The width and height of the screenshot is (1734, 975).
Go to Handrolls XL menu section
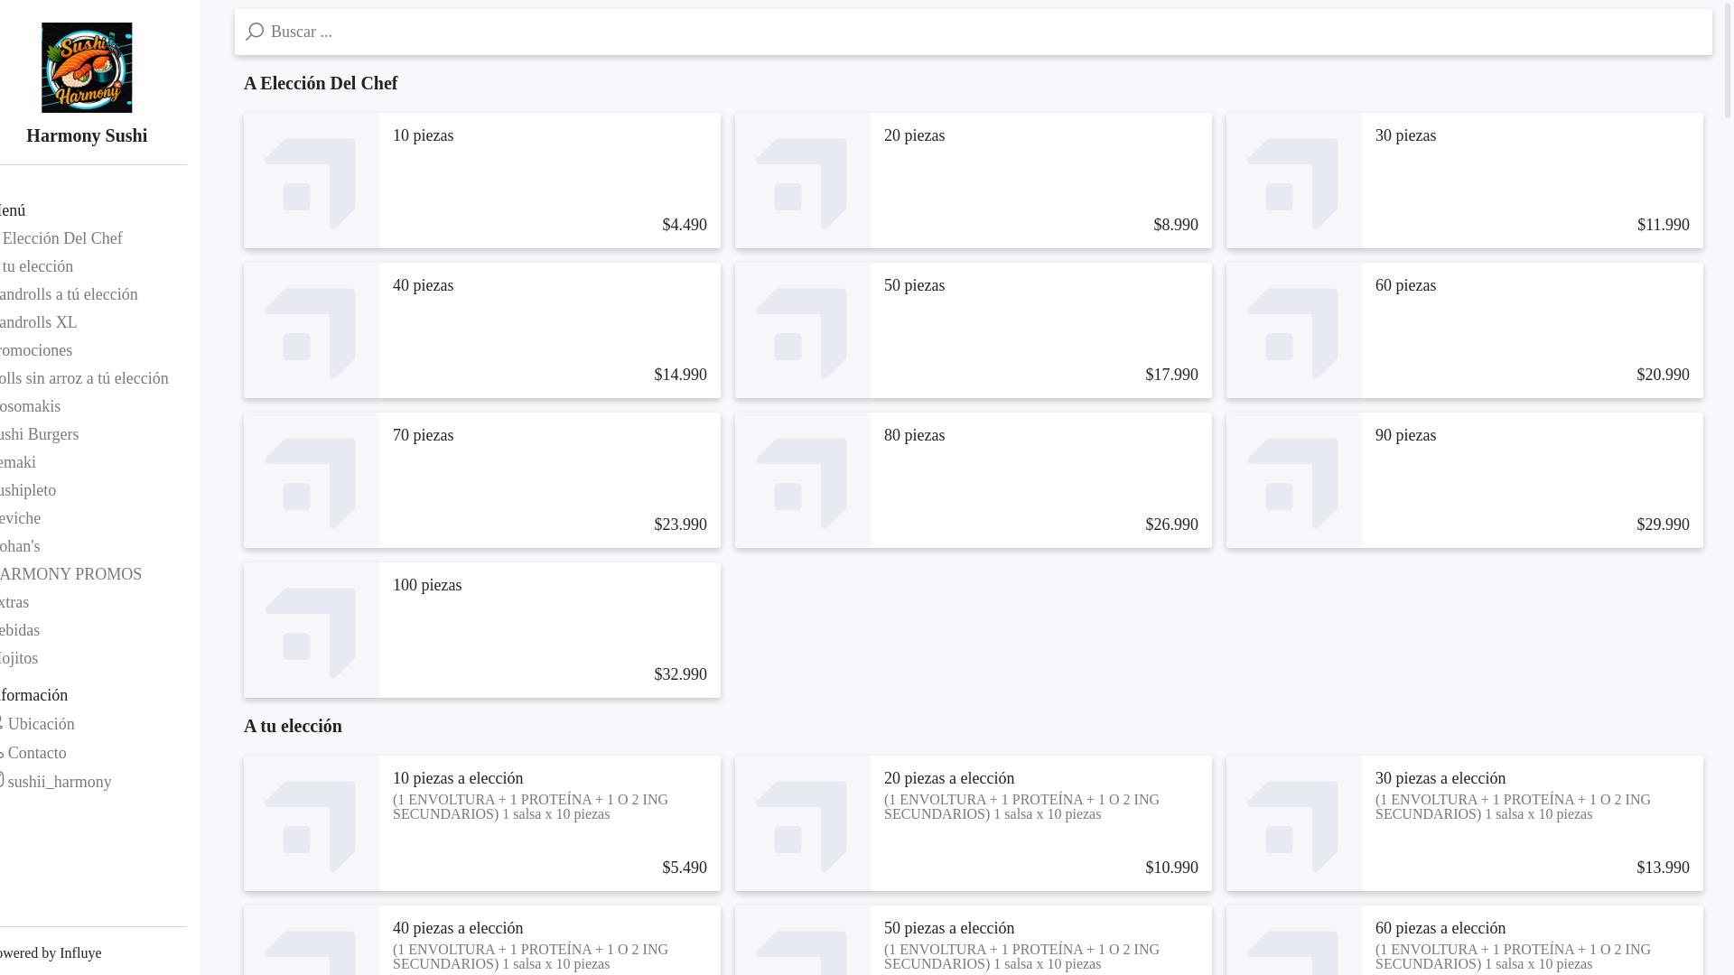tap(38, 322)
